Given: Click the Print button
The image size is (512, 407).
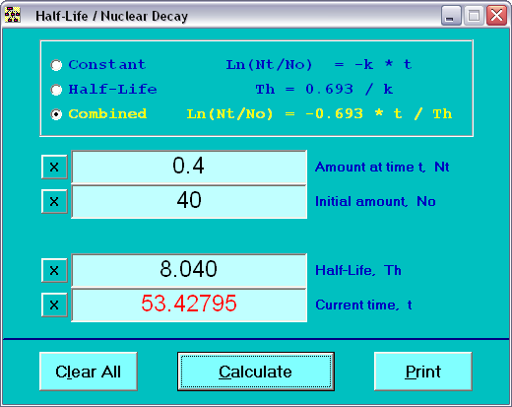Looking at the screenshot, I should 423,372.
